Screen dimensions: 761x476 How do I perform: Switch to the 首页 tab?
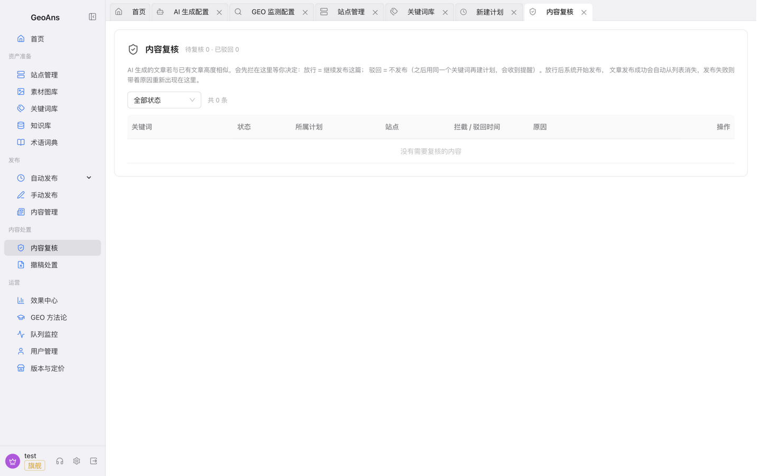click(131, 12)
